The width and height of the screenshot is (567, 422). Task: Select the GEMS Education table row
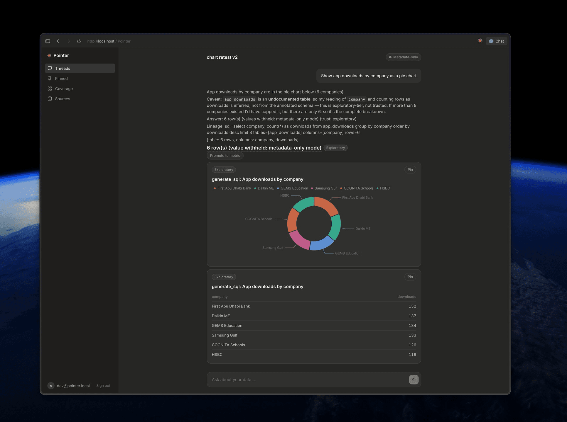[x=314, y=326]
